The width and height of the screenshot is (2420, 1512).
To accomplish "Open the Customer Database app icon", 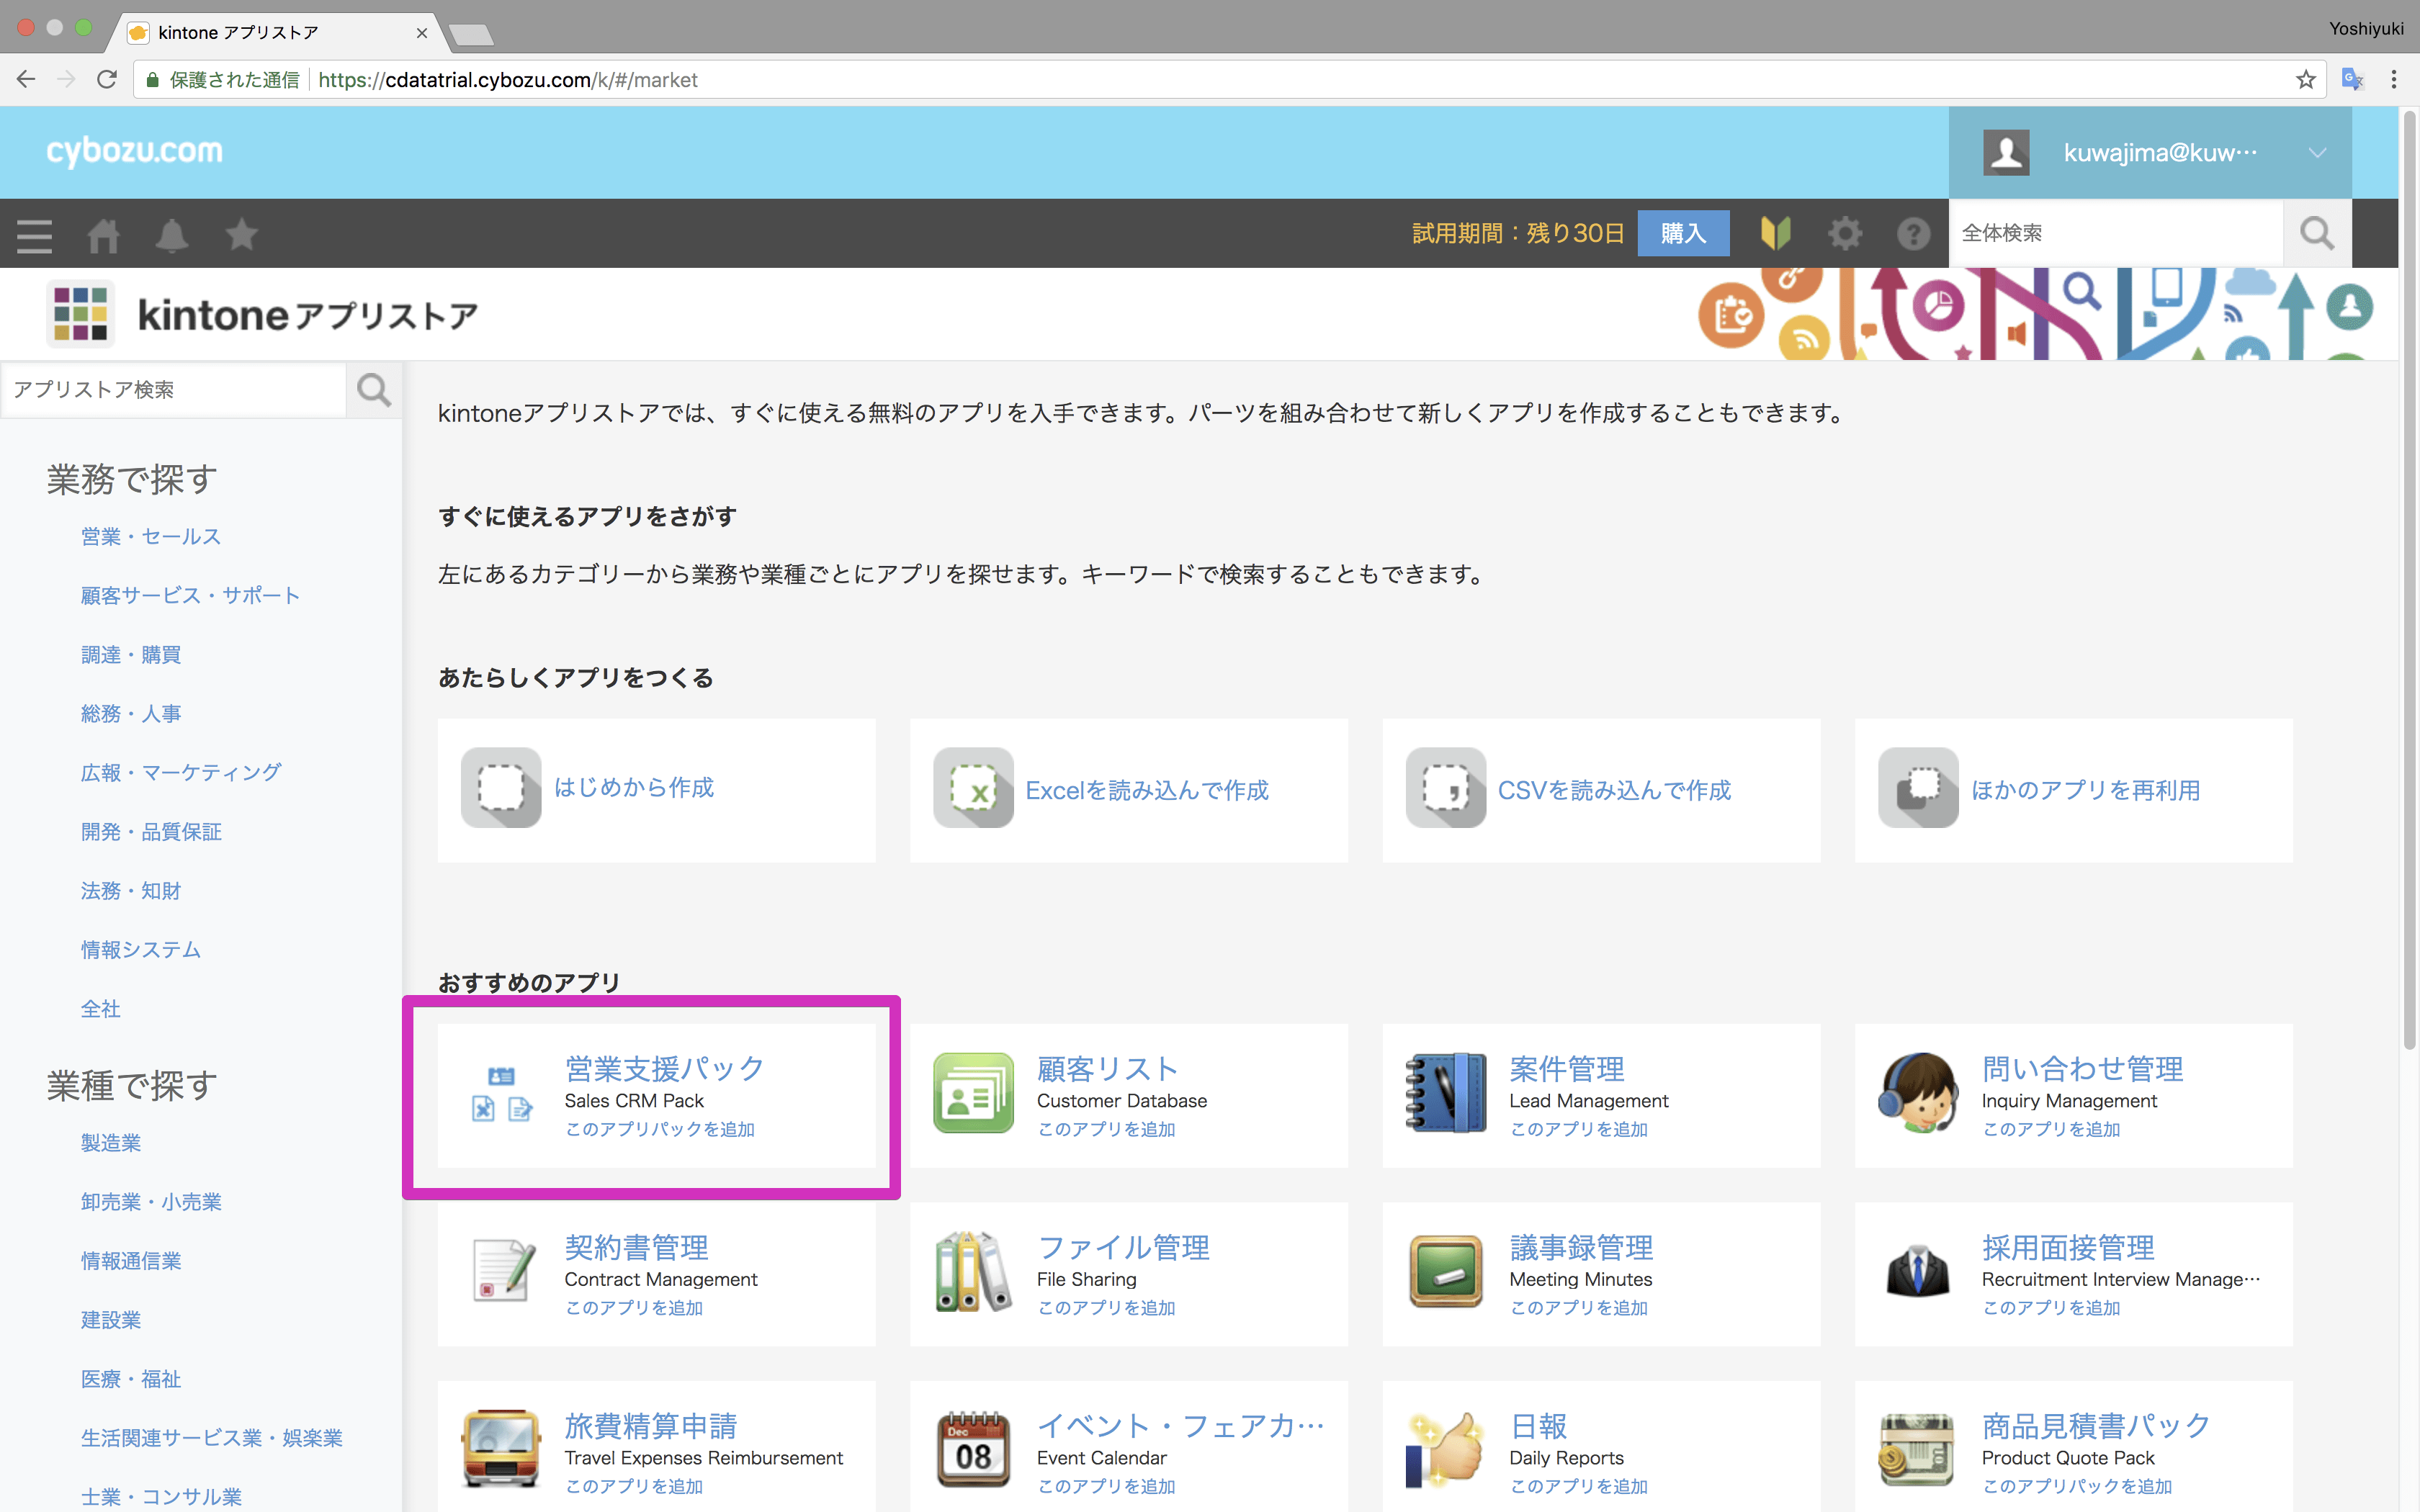I will pos(973,1093).
